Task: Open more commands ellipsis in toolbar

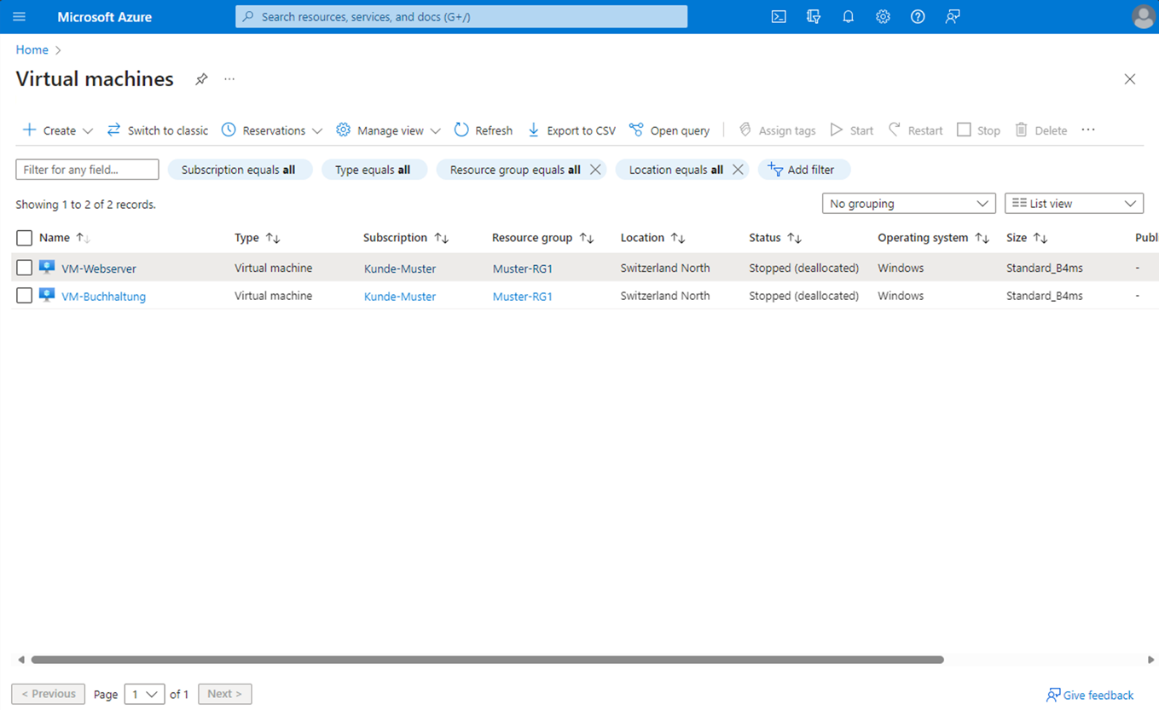Action: coord(1088,130)
